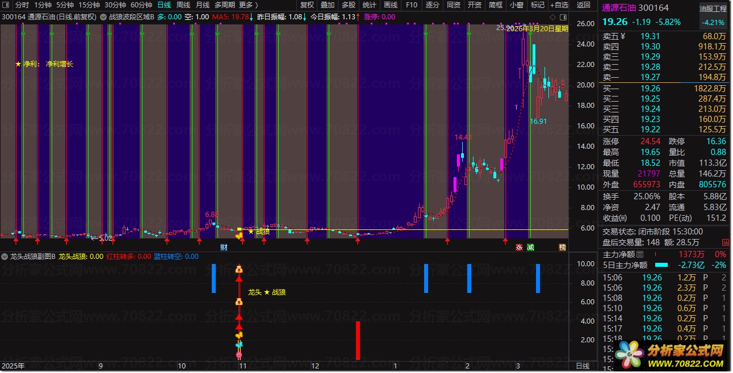Click the chevron icon before 龙头战狼副图B
Viewport: 733px width, 373px height.
coord(5,257)
